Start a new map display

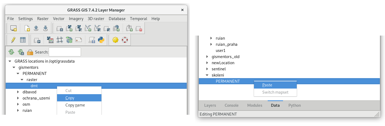[x=13, y=28]
